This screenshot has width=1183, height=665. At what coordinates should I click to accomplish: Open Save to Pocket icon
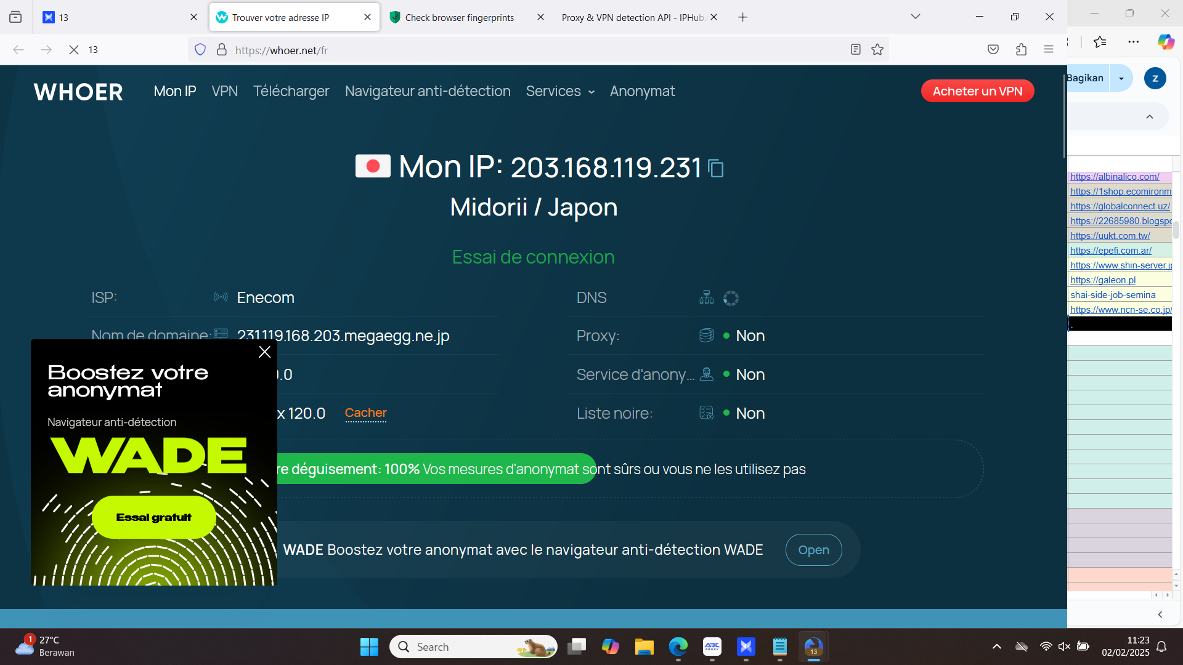tap(993, 50)
